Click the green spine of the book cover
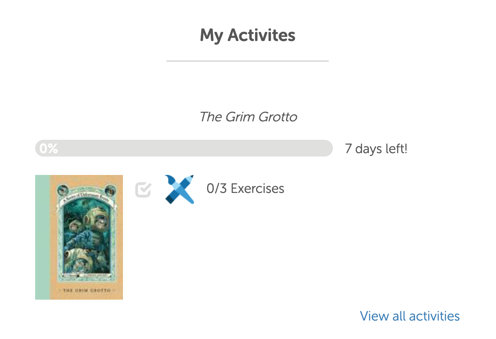 click(x=42, y=237)
